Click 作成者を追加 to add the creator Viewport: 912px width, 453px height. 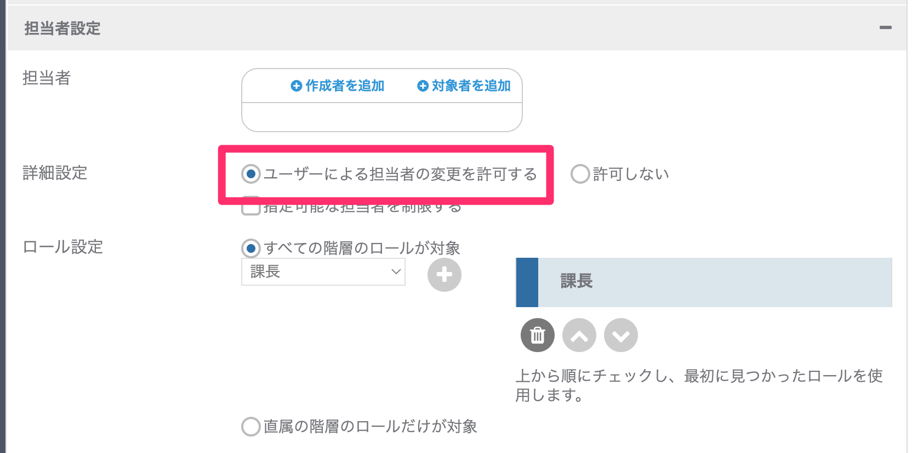[338, 86]
